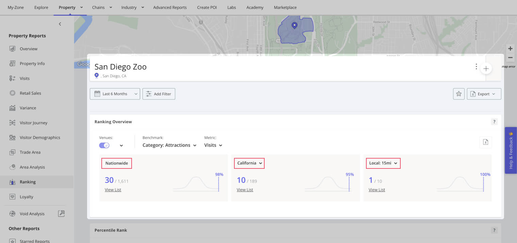Go to Create POI
Image resolution: width=517 pixels, height=243 pixels.
[207, 7]
